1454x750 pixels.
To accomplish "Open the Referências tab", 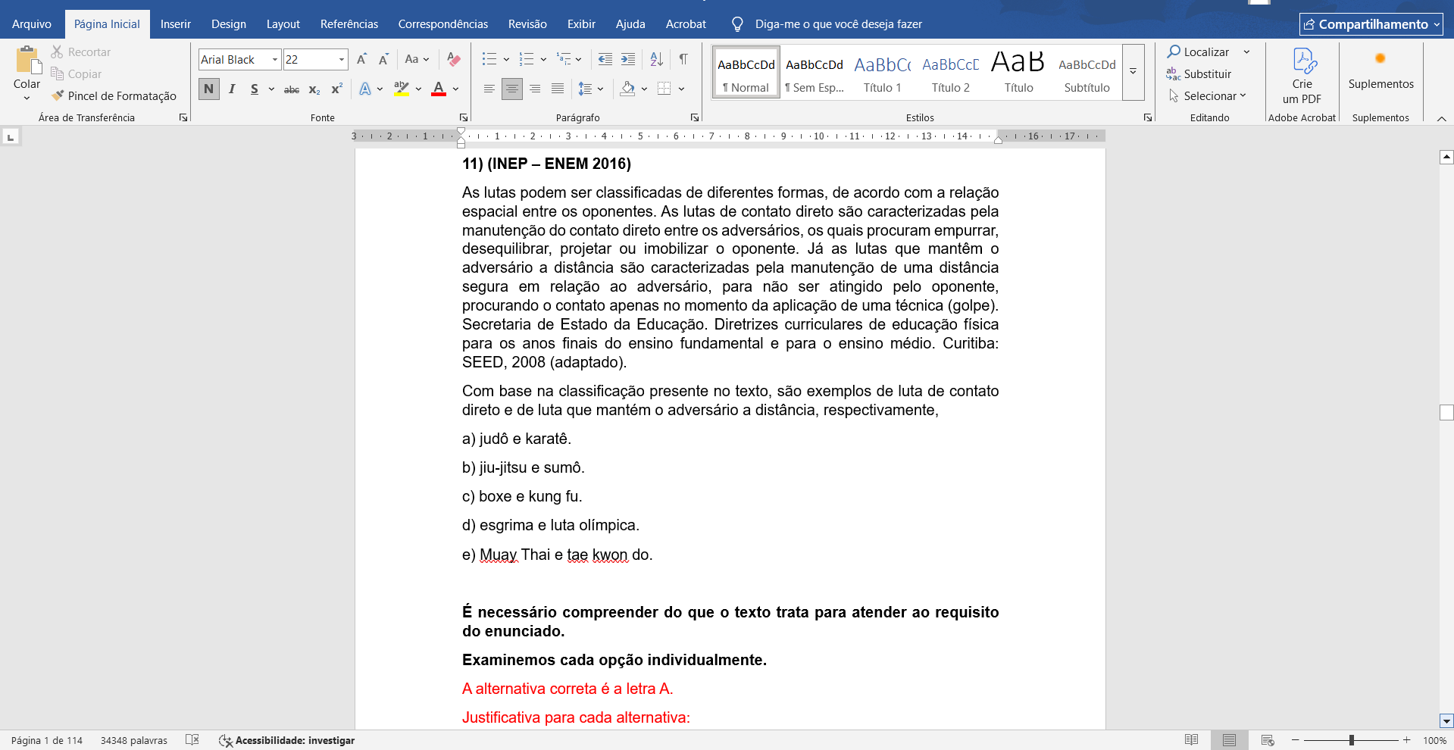I will 349,24.
